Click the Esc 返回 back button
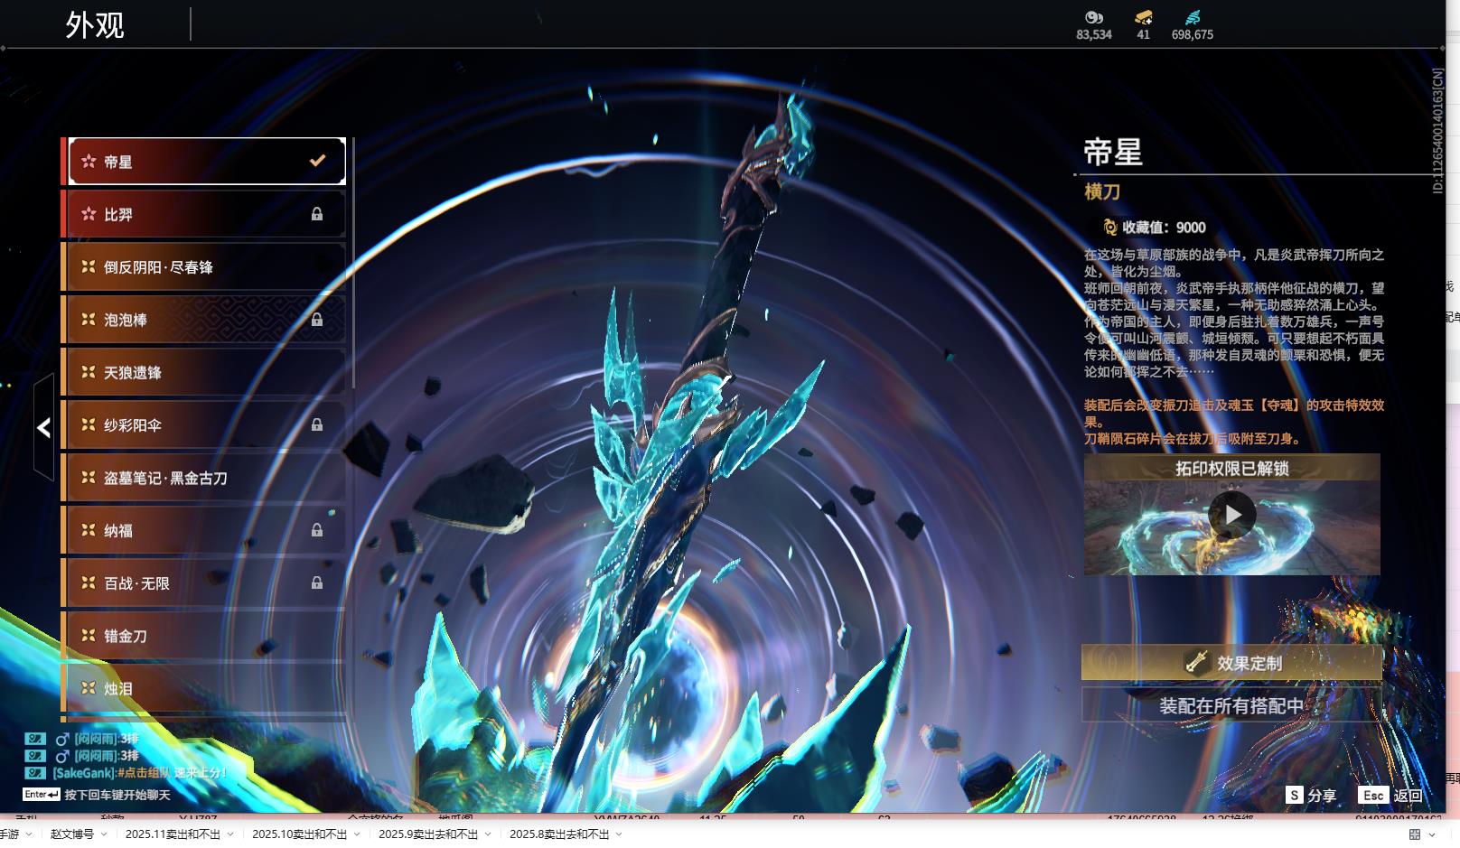 click(1390, 795)
